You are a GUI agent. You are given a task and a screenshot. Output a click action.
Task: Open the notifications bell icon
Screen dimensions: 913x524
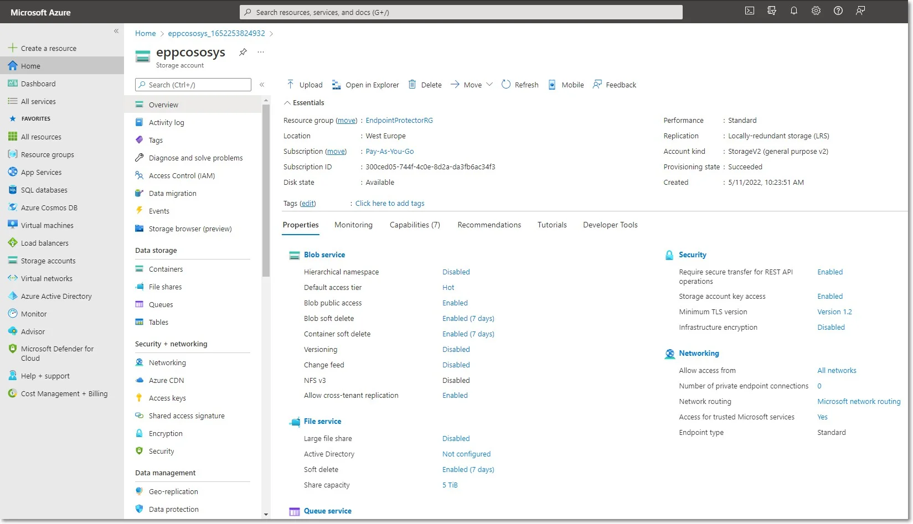(x=794, y=11)
